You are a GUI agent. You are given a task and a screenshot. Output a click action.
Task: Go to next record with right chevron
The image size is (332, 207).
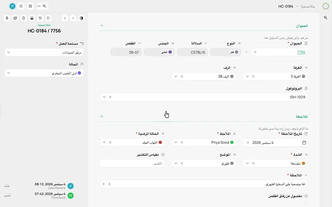(73, 18)
